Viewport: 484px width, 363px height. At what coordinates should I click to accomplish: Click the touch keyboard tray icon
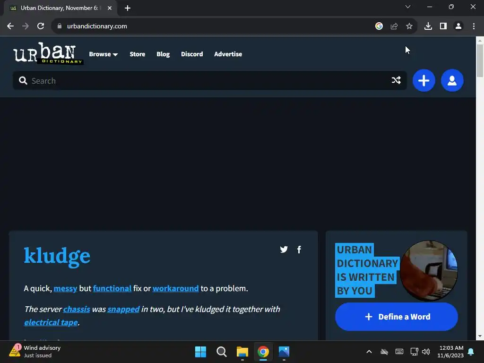399,352
